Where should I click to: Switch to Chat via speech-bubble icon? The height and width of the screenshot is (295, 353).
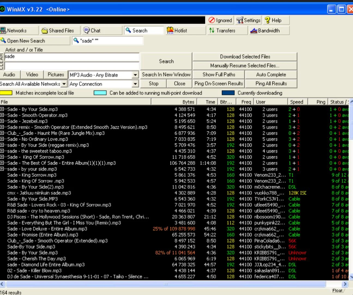click(x=86, y=30)
